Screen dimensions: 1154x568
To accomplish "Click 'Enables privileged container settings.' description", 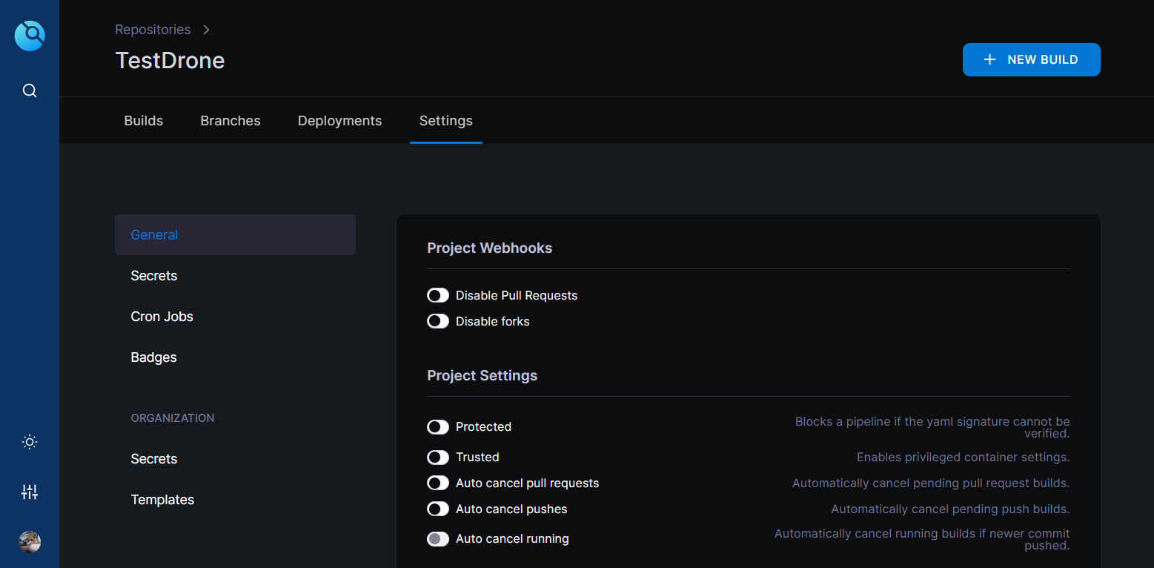I will 964,458.
